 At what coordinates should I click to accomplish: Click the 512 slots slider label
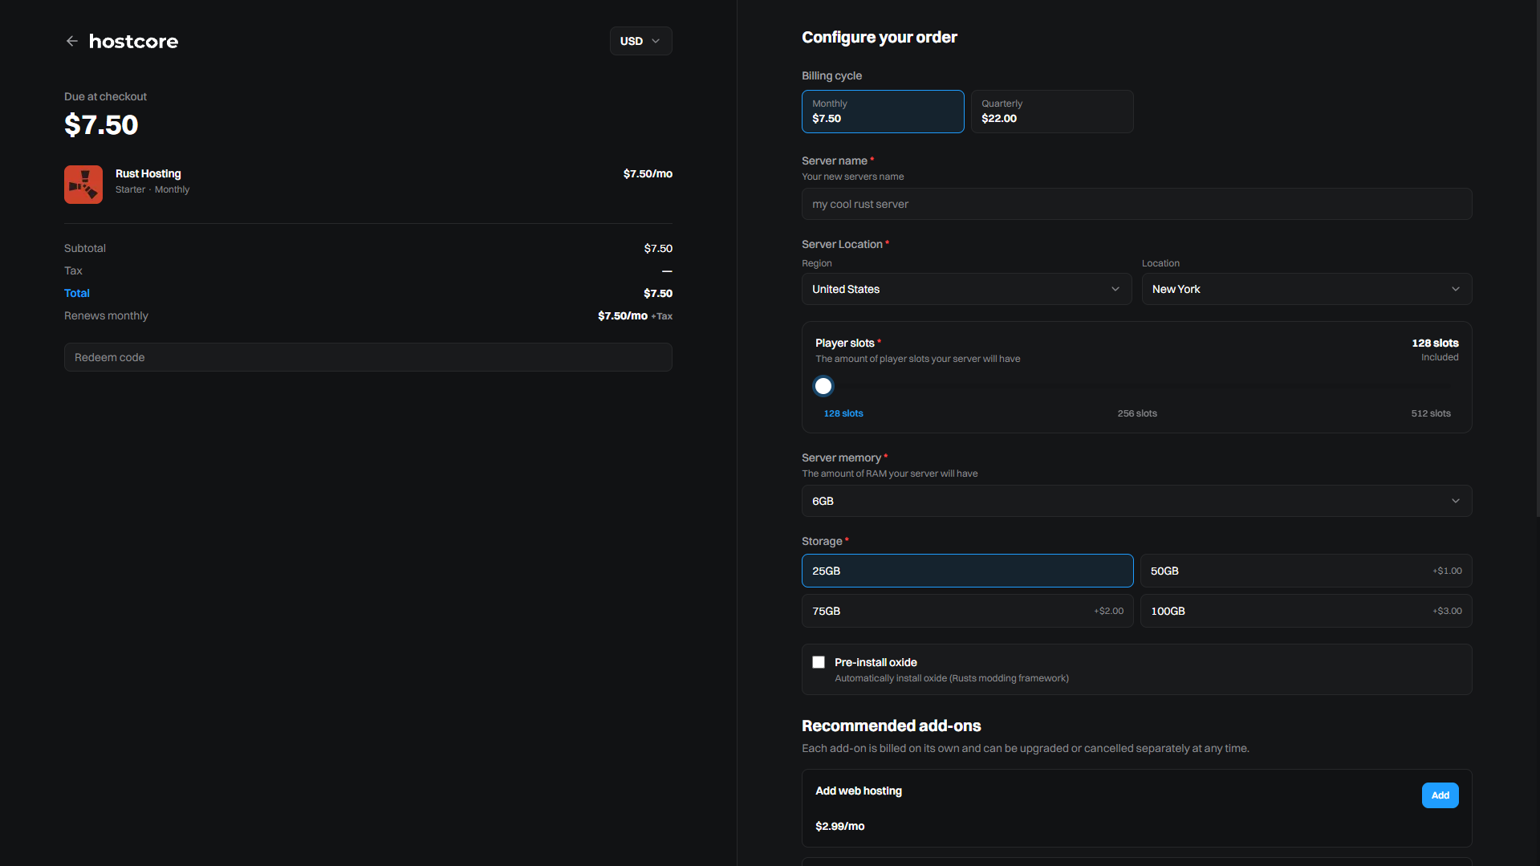pyautogui.click(x=1431, y=413)
